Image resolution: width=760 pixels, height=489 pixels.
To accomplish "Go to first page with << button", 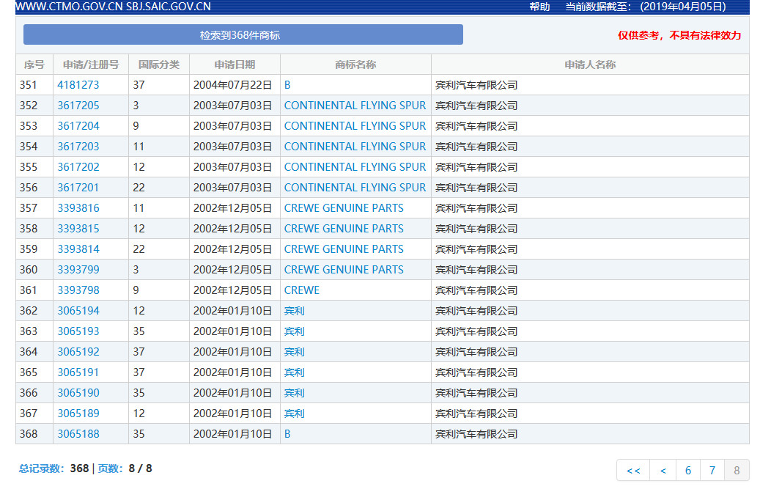I will [633, 470].
